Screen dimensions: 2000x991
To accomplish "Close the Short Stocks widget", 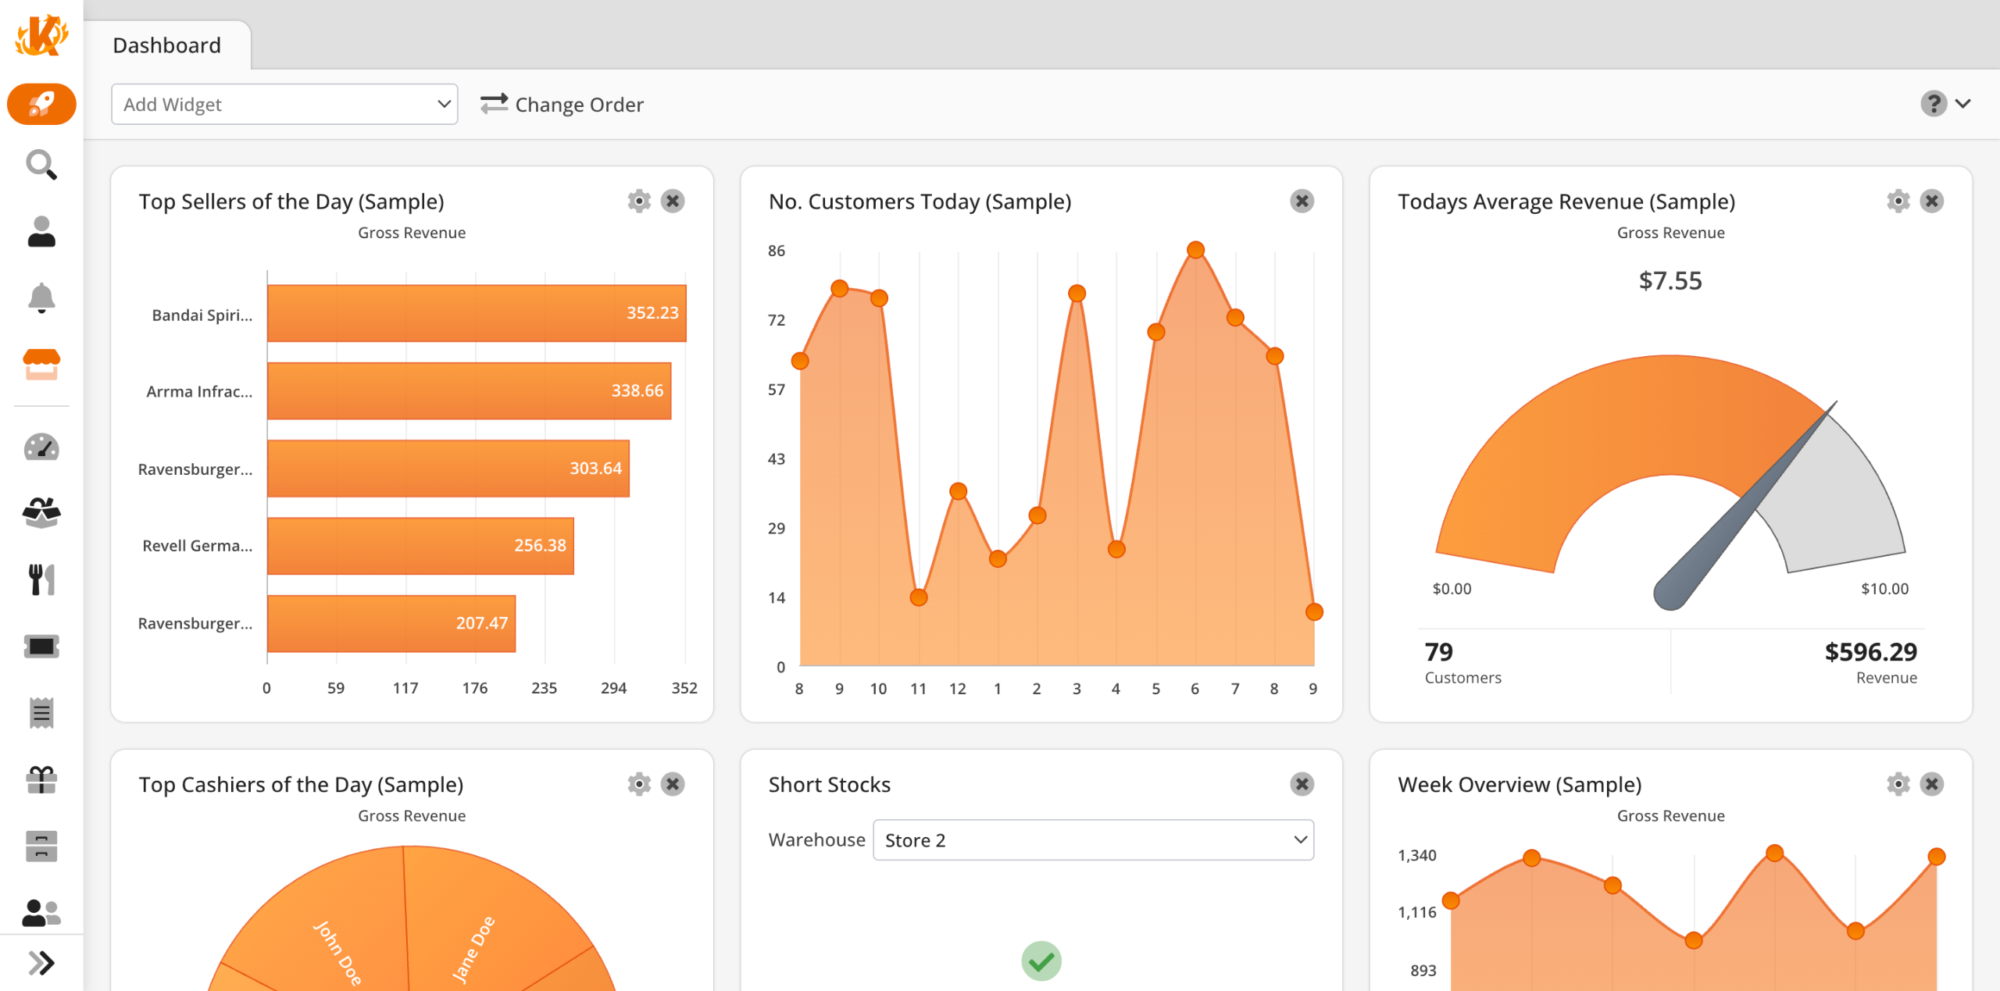I will (1302, 784).
